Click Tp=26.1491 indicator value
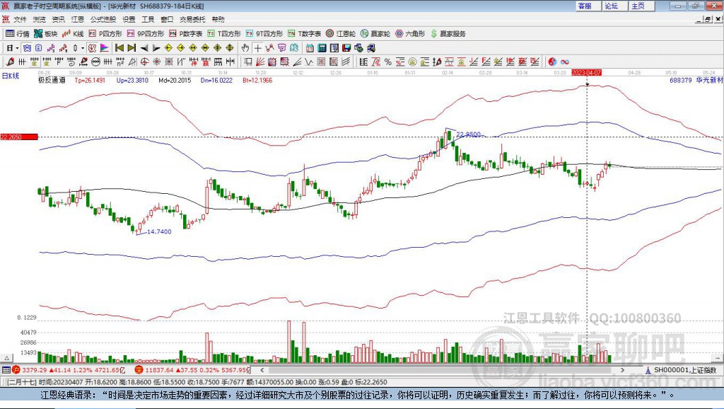 click(90, 80)
